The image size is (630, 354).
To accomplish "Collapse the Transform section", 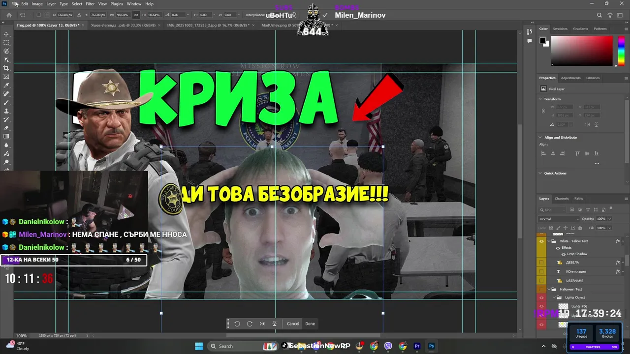I will click(540, 99).
